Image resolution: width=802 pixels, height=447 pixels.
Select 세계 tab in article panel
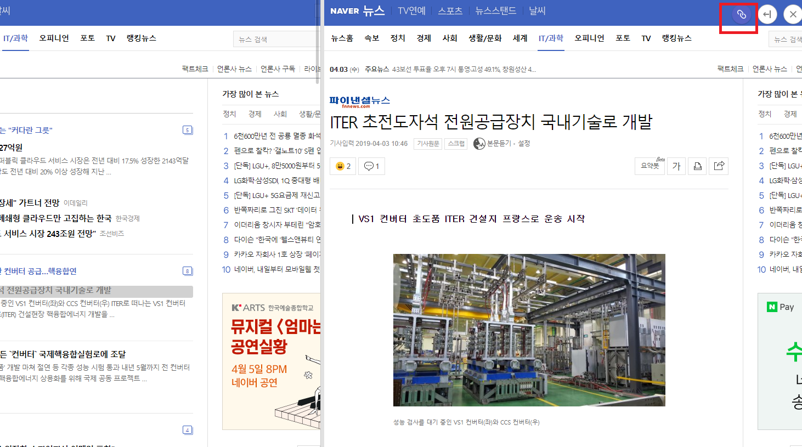click(520, 38)
